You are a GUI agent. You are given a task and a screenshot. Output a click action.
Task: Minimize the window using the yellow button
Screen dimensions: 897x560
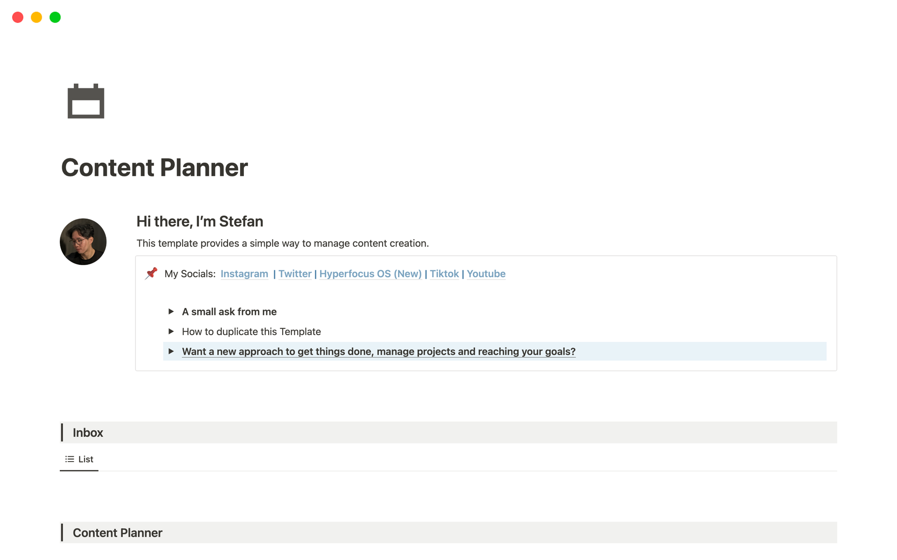pos(36,17)
